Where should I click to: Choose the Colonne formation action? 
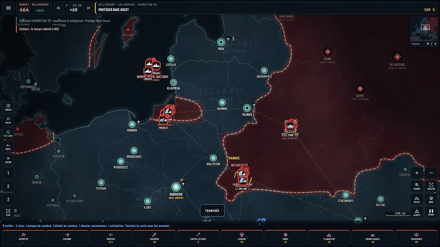point(67,238)
